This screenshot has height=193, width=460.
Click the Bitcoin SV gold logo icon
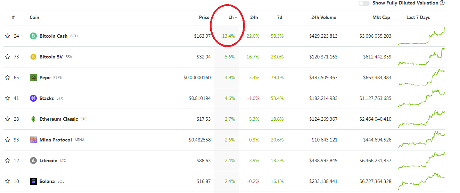[x=33, y=57]
